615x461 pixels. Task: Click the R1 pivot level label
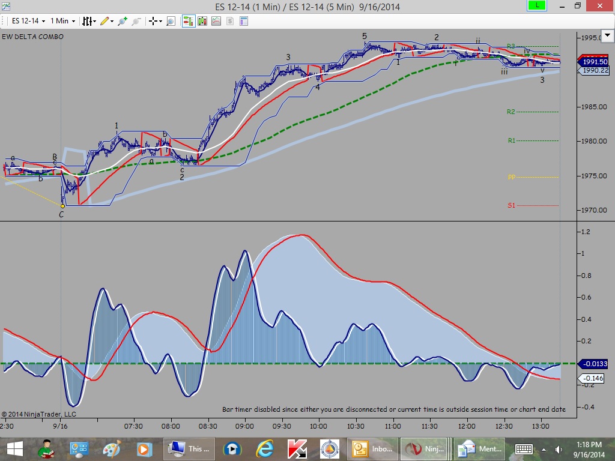point(512,140)
